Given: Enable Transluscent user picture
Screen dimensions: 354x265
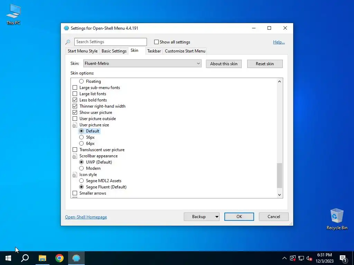Looking at the screenshot, I should (x=75, y=150).
